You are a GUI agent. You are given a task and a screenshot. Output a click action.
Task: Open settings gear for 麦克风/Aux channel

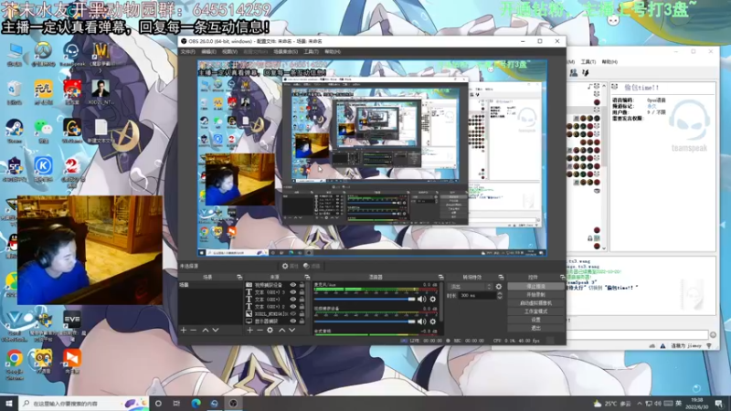(x=432, y=300)
